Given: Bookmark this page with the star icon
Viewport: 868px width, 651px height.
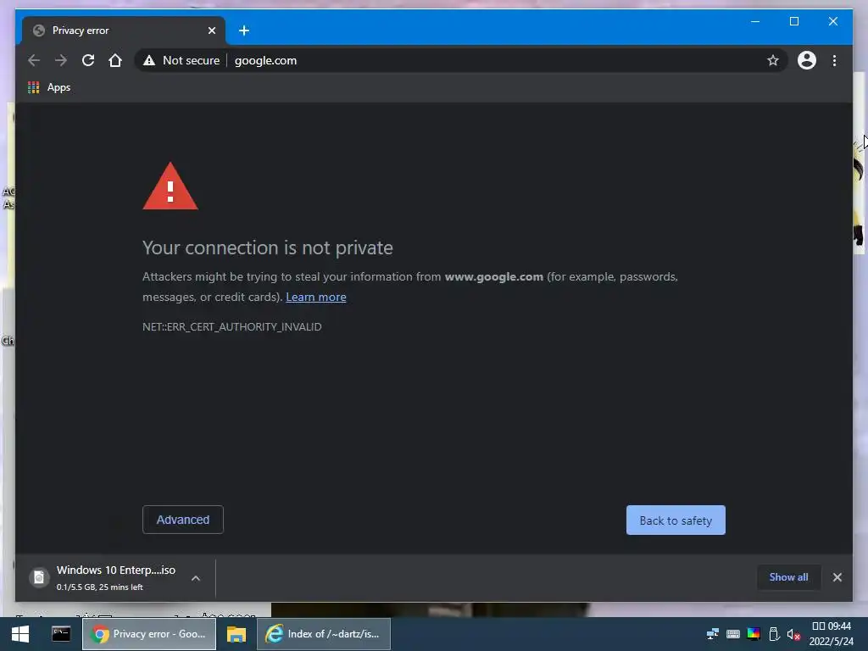Looking at the screenshot, I should (773, 60).
